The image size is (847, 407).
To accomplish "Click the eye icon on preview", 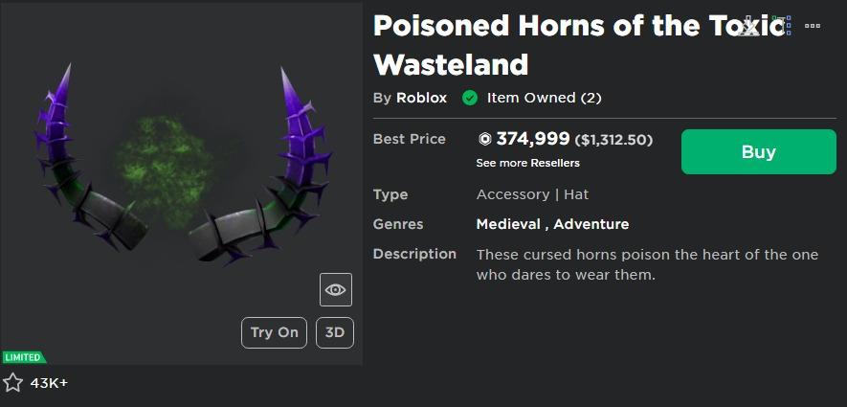I will coord(335,289).
